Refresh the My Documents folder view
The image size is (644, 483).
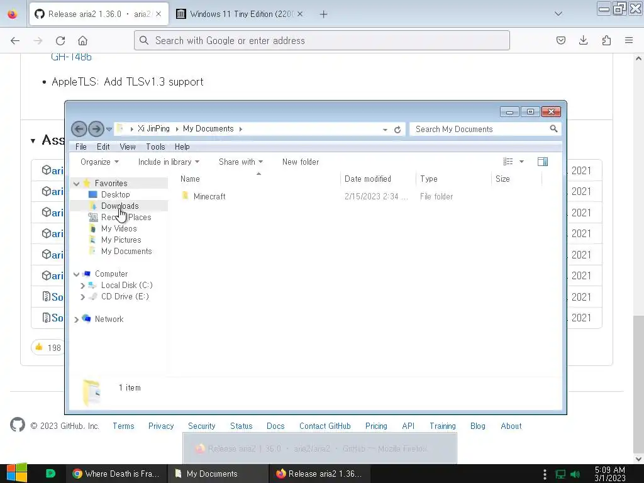397,130
